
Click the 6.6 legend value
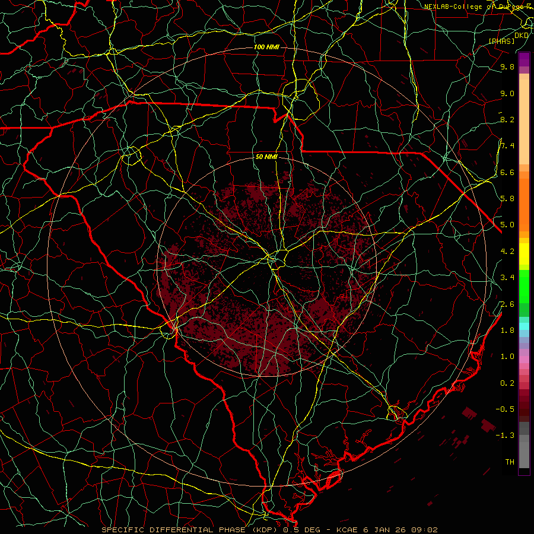[x=507, y=172]
